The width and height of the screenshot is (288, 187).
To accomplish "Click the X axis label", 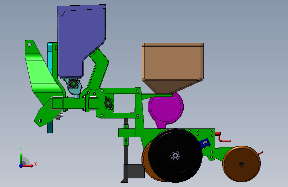I will (x=36, y=164).
